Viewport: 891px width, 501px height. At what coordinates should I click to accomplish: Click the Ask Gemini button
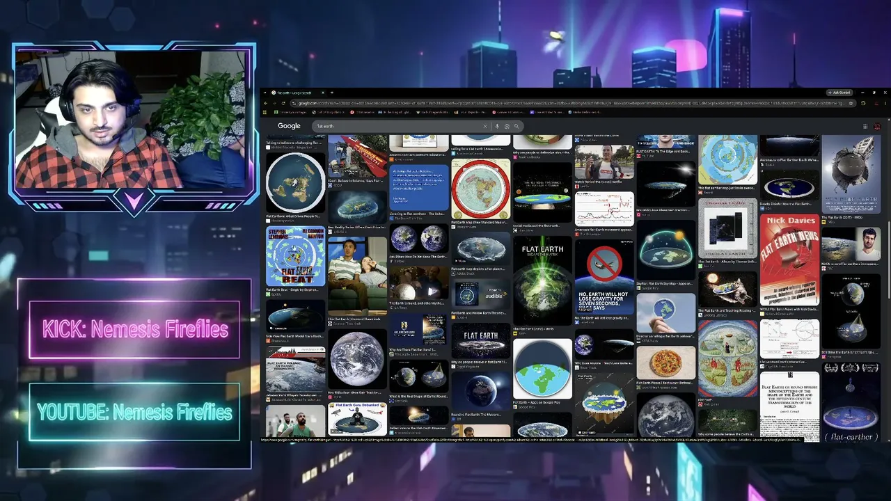tap(840, 93)
